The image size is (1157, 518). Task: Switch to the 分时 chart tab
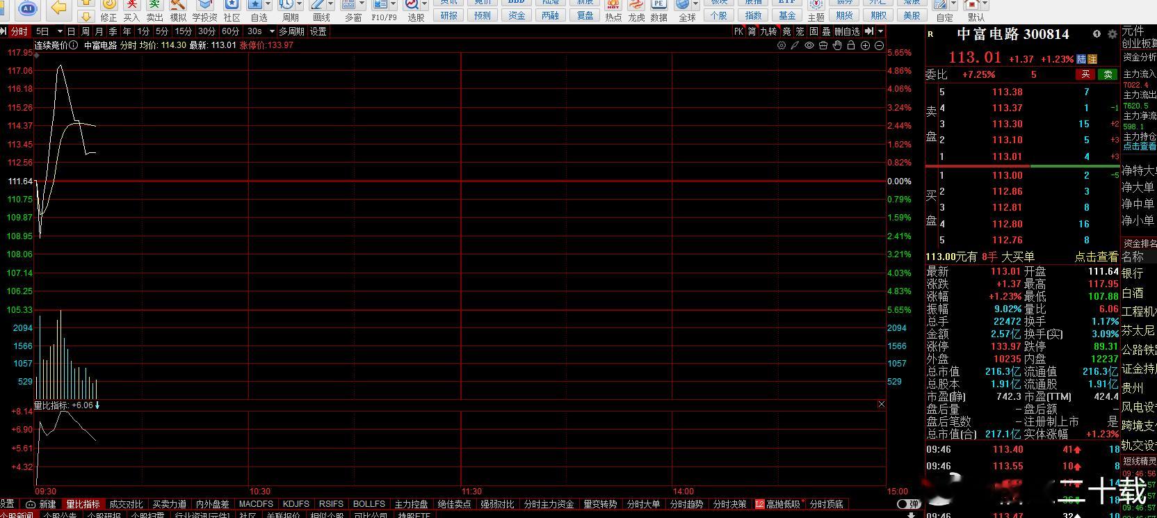19,31
